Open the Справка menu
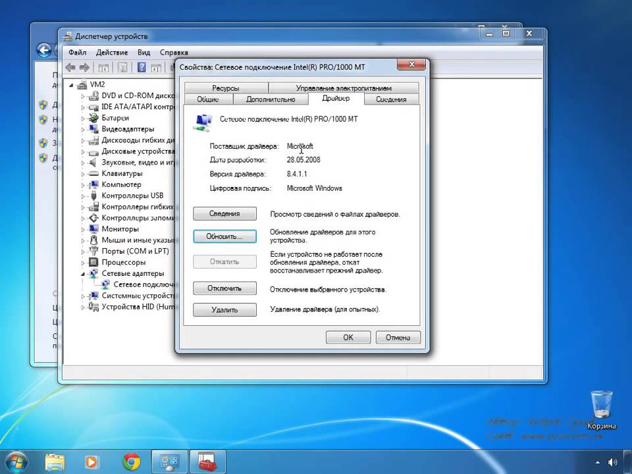Screen dimensions: 632x474 (174, 53)
